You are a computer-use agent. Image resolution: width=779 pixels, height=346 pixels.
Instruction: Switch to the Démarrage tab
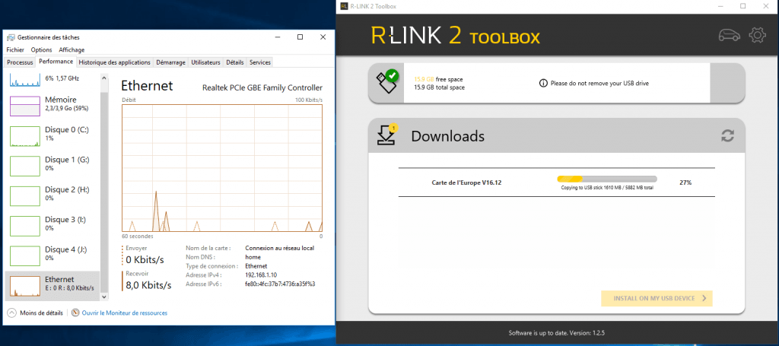pos(171,62)
